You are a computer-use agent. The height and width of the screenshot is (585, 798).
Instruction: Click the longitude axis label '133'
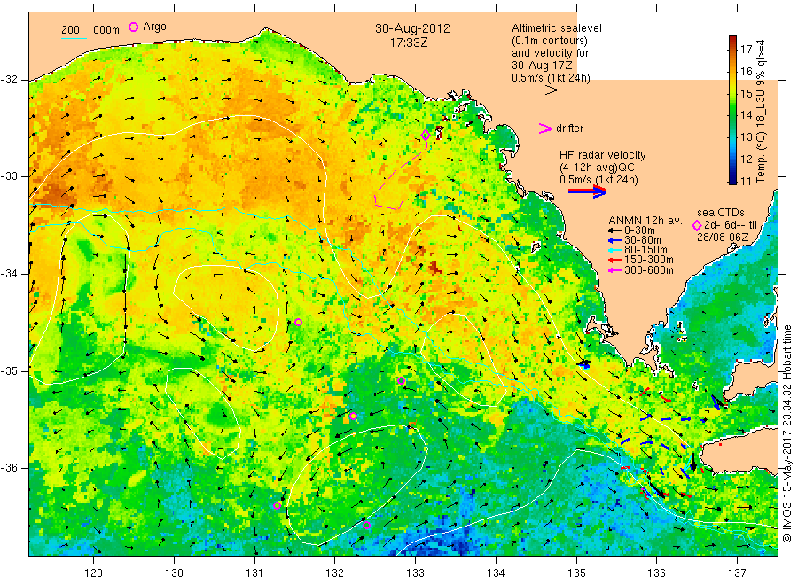415,573
